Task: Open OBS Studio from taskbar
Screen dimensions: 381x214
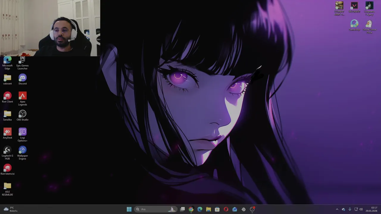Action: click(x=252, y=209)
